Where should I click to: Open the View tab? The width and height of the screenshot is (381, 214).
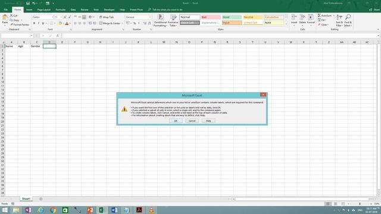(96, 10)
